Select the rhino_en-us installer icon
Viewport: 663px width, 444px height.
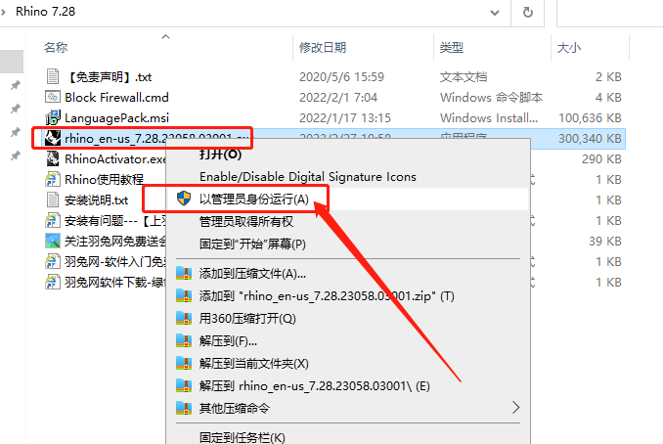tap(53, 138)
